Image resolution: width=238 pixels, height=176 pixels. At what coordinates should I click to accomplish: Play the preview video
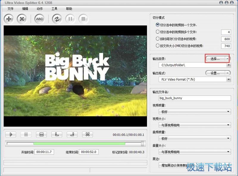11,135
